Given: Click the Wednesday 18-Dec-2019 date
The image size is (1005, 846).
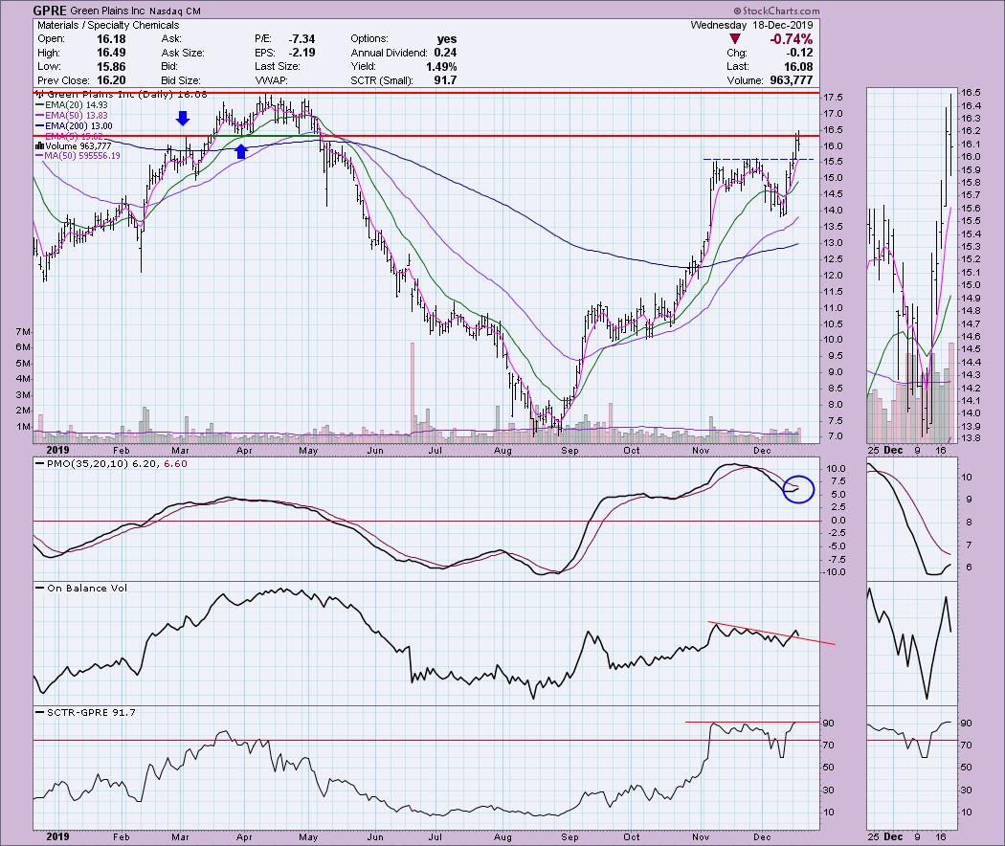Looking at the screenshot, I should point(751,25).
